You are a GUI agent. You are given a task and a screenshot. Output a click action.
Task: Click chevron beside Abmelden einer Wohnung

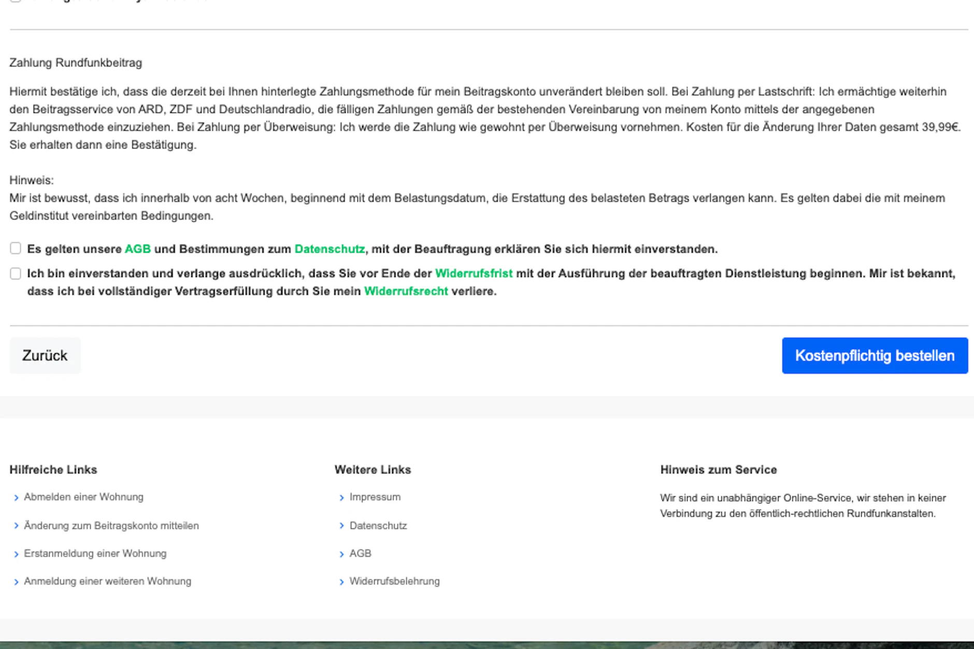pos(16,498)
